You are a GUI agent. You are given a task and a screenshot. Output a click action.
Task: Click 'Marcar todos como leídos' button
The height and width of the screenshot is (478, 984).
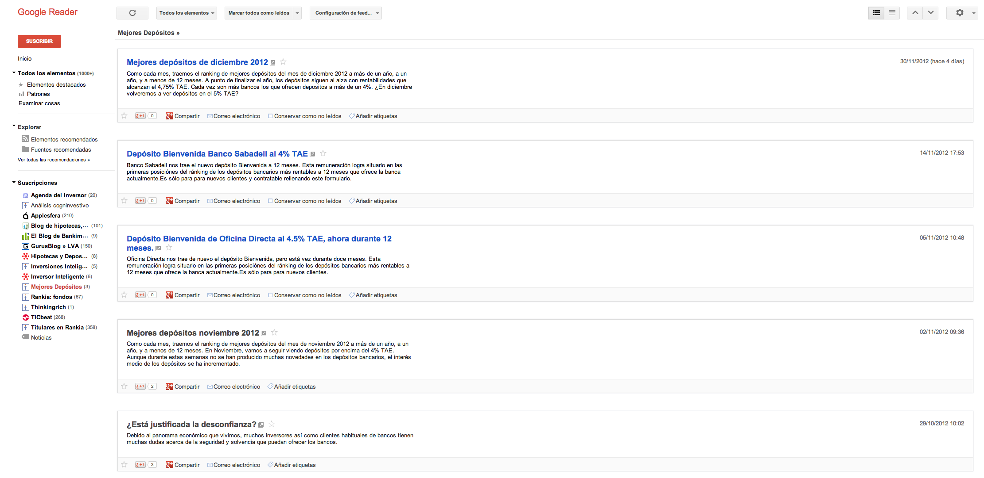259,13
